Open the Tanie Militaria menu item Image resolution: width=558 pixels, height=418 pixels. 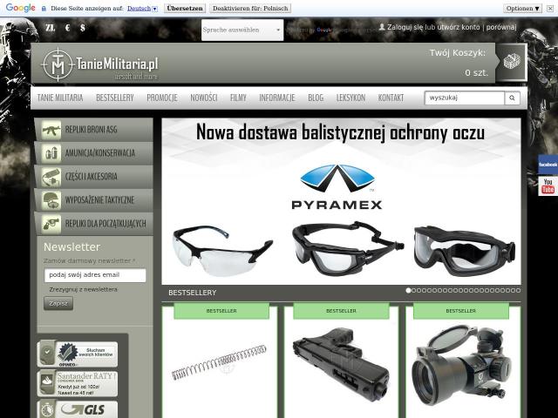point(60,98)
